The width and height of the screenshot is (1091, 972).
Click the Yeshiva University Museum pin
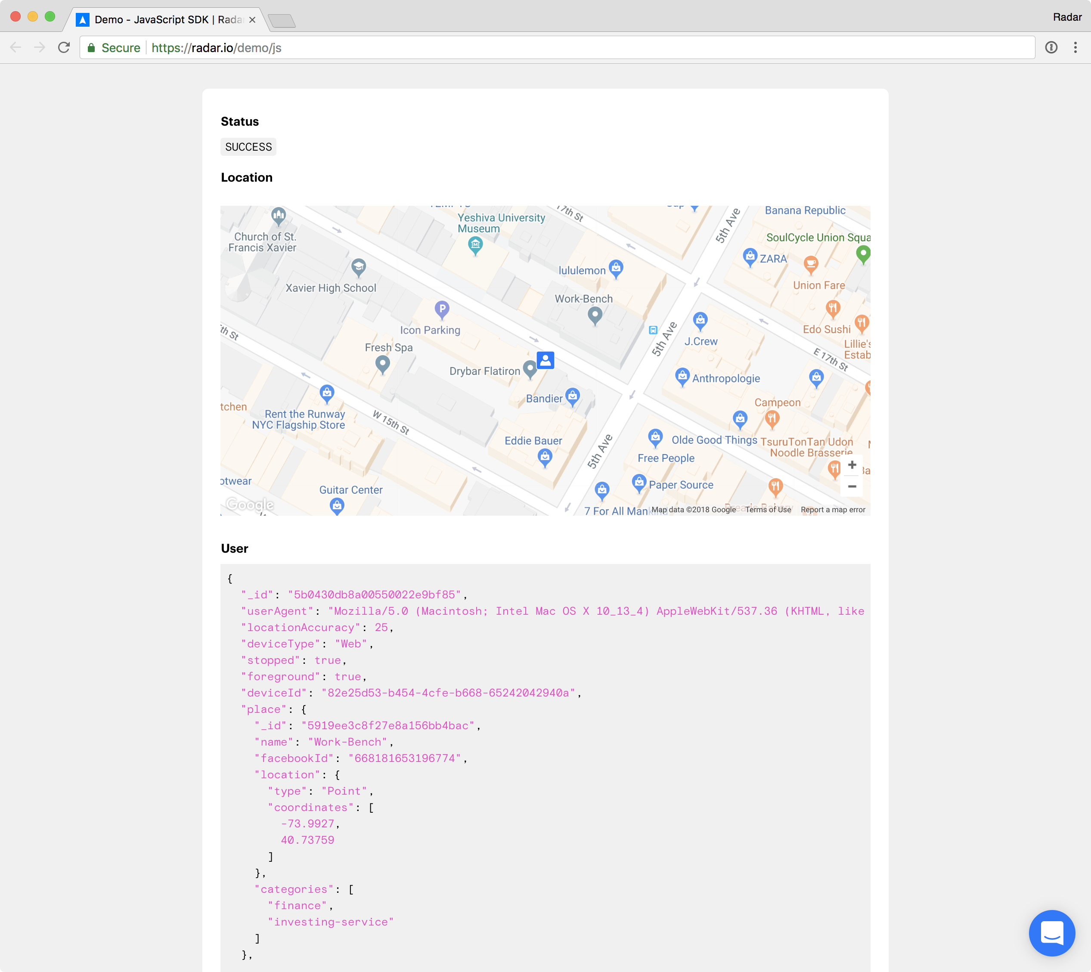475,246
